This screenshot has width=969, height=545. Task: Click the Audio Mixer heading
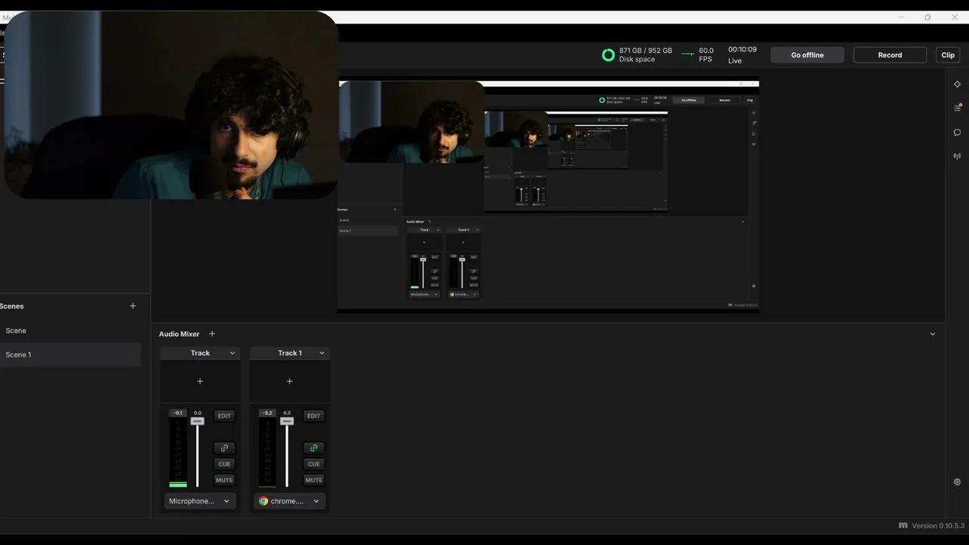(x=179, y=334)
